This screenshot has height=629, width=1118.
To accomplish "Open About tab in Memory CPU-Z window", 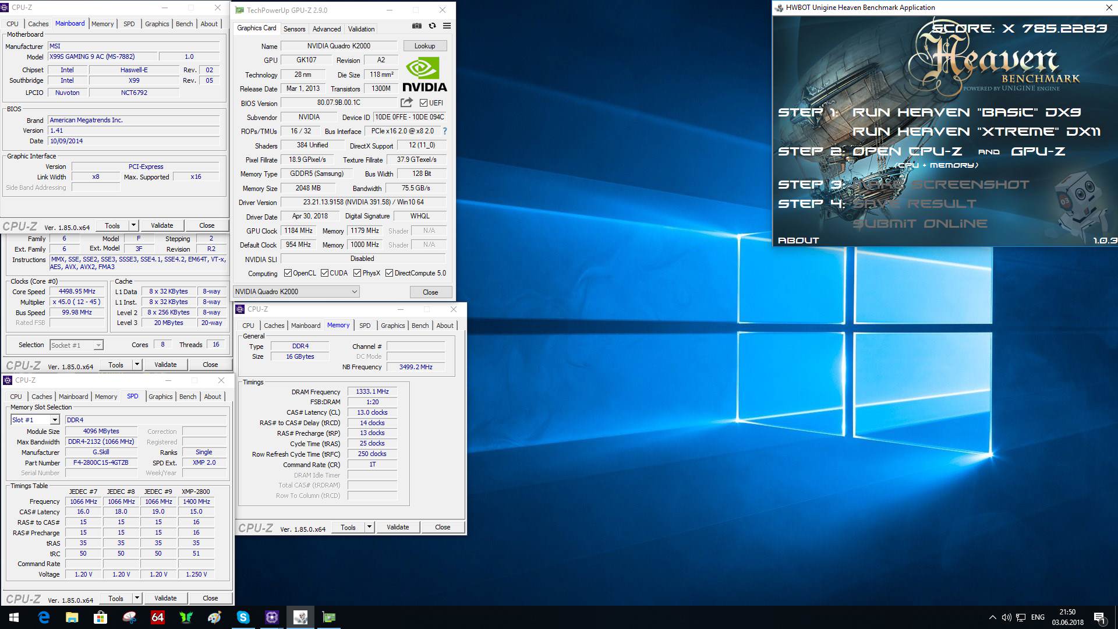I will pyautogui.click(x=445, y=326).
